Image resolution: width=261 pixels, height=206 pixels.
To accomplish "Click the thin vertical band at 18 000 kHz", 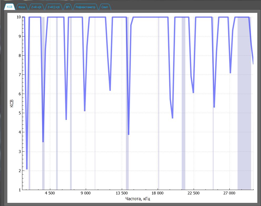I will click(x=159, y=105).
